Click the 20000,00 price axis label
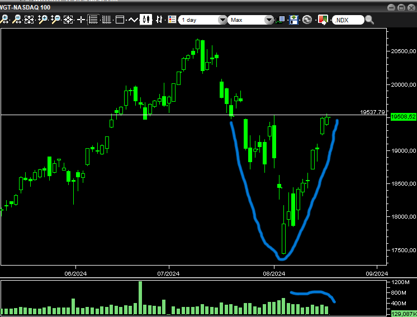 click(403, 84)
